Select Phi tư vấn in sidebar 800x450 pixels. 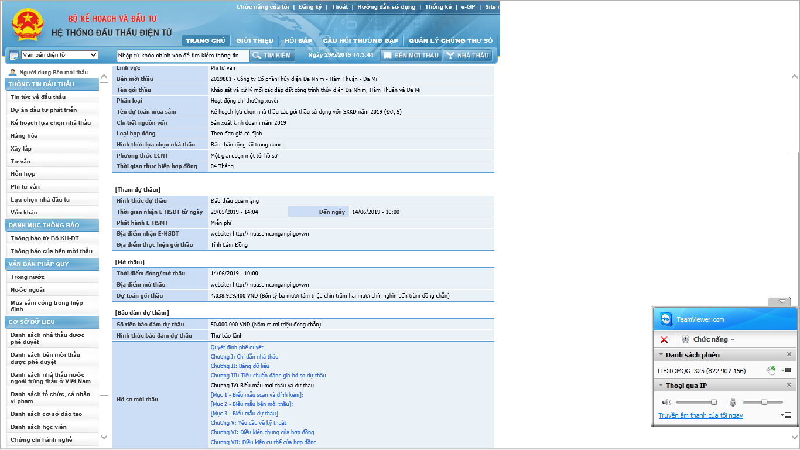click(x=25, y=186)
